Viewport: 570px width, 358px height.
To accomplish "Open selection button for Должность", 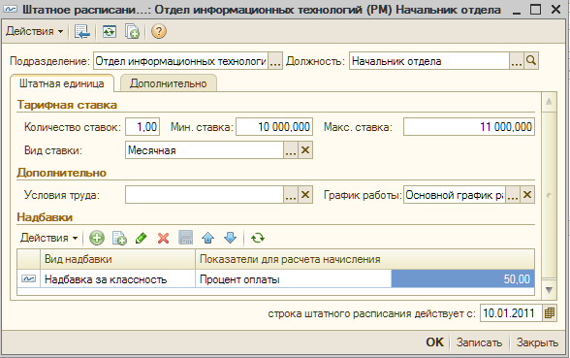I will (x=517, y=61).
